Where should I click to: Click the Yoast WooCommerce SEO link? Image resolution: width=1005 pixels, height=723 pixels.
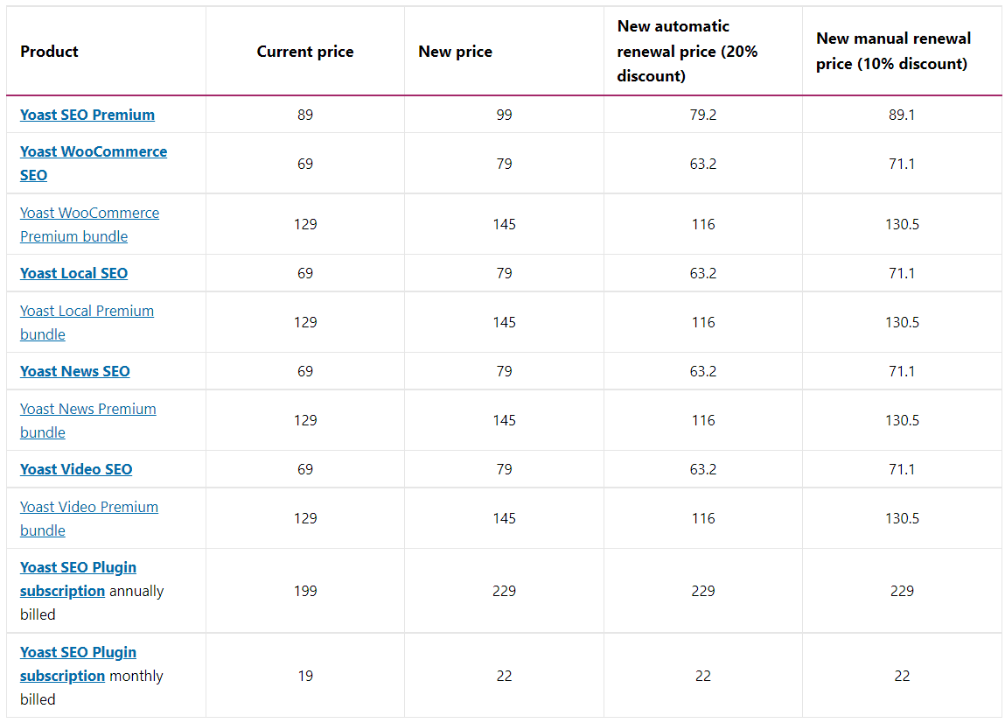94,152
